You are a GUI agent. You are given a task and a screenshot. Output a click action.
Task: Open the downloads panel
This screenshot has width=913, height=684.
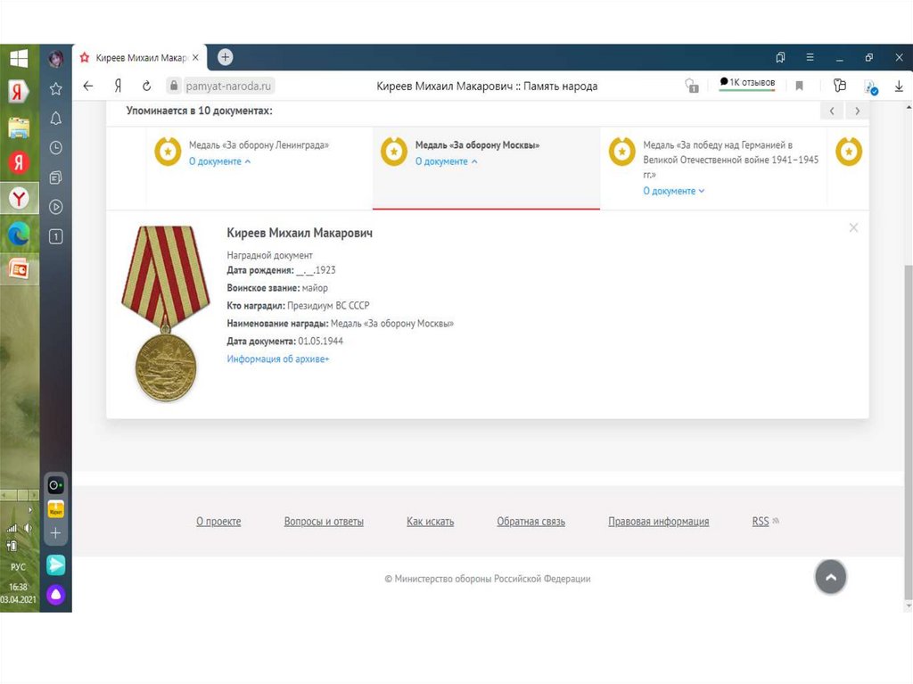tap(899, 87)
